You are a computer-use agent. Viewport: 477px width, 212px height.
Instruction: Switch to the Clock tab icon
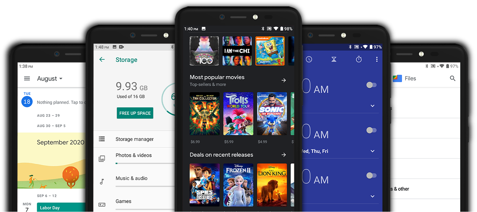pos(309,59)
